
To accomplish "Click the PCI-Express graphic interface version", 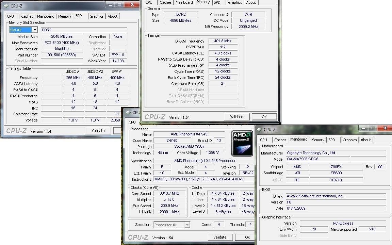I will (343, 223).
